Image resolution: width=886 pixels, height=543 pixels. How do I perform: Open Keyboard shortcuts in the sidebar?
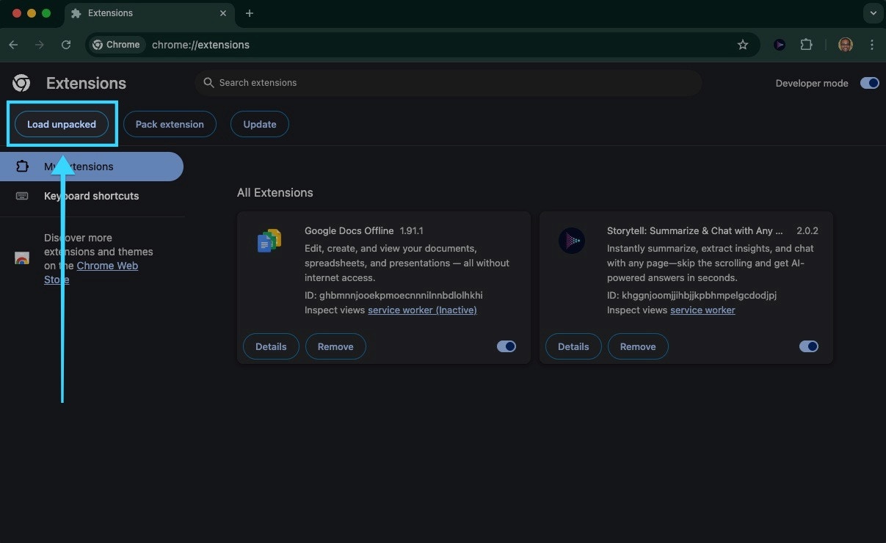click(x=92, y=196)
